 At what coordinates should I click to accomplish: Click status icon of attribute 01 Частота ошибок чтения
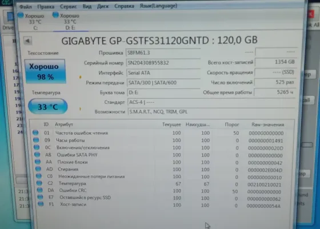coord(35,132)
